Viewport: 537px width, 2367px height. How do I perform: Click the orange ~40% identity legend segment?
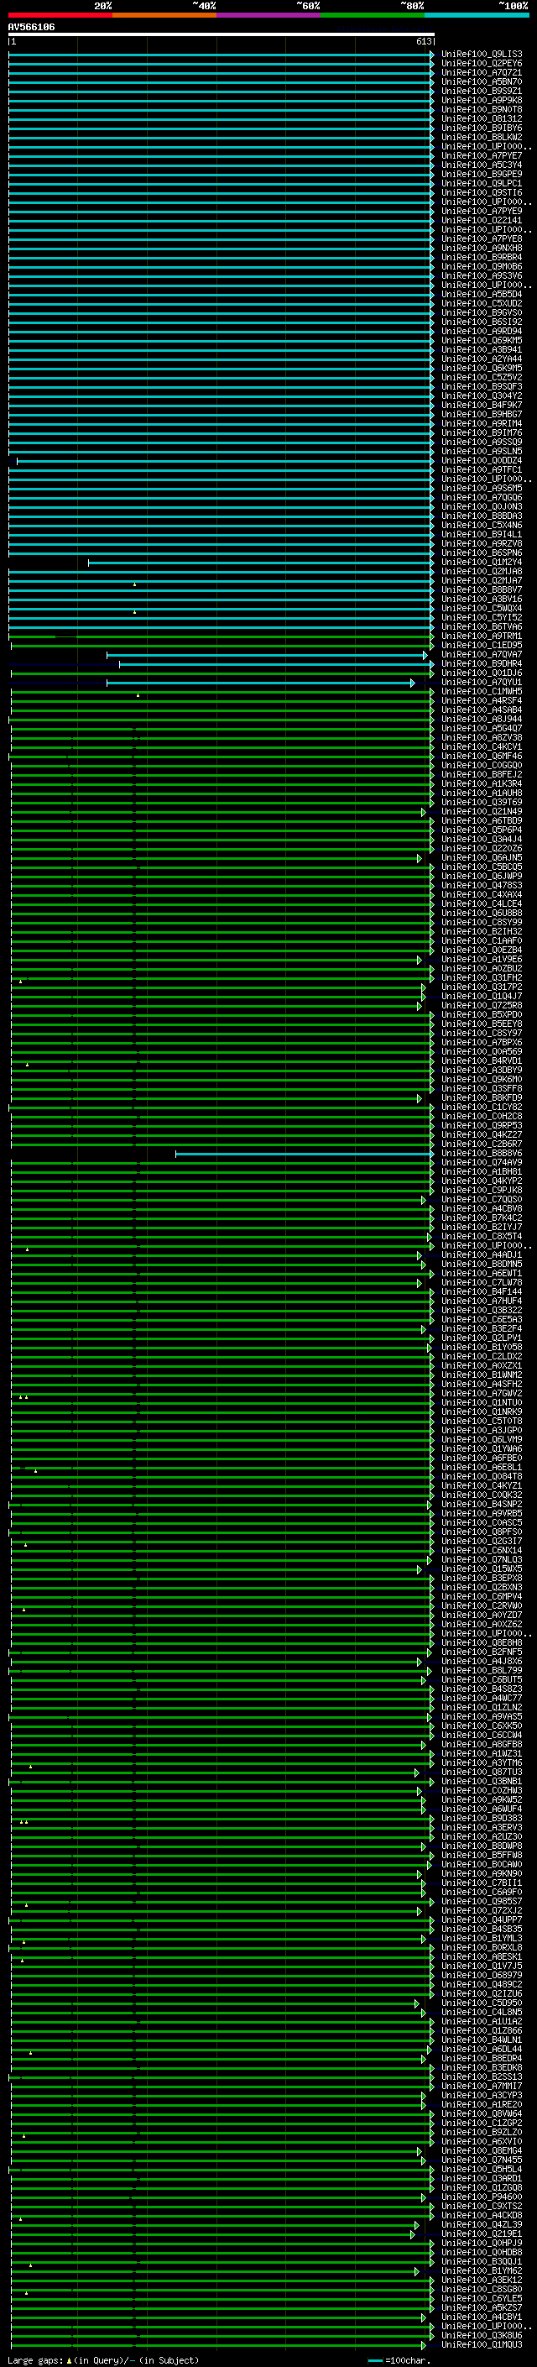164,15
